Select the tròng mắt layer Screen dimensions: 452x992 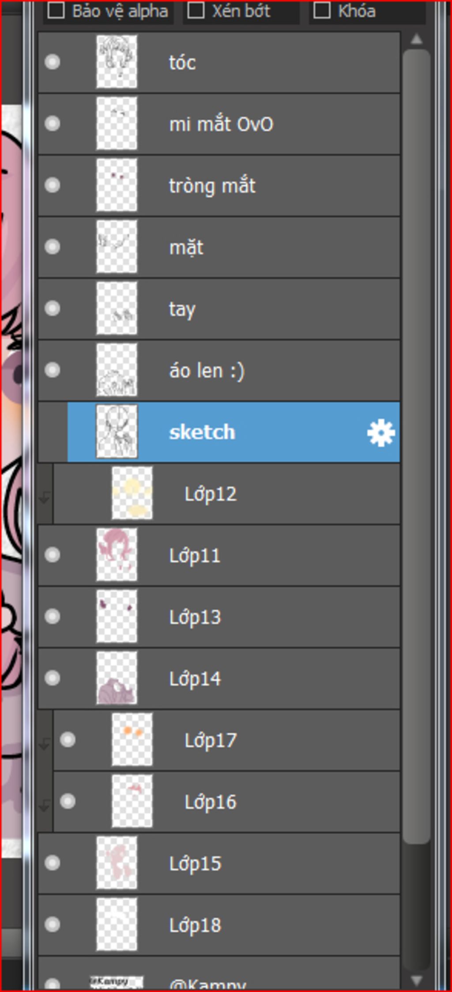coord(212,185)
